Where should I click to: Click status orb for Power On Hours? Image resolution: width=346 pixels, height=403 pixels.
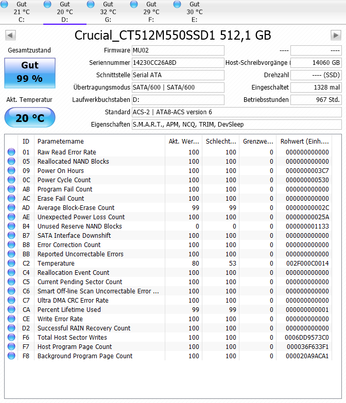(11, 170)
